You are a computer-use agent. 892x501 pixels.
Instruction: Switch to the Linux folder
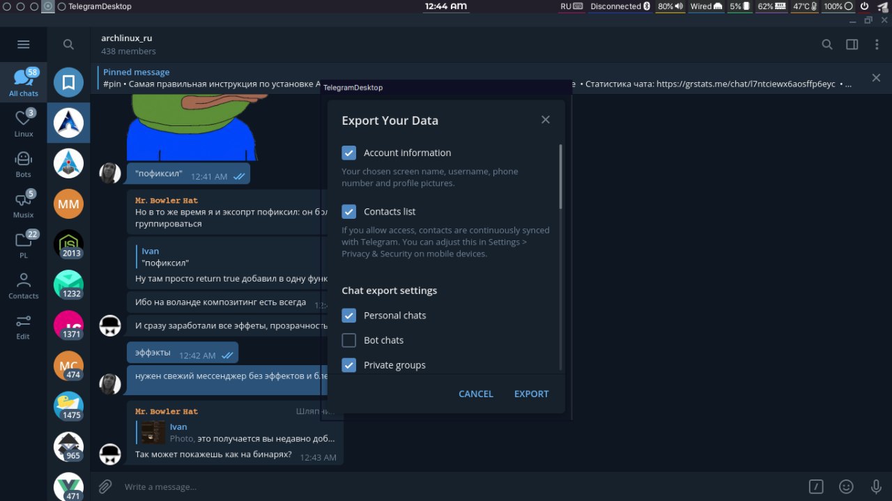pos(24,123)
